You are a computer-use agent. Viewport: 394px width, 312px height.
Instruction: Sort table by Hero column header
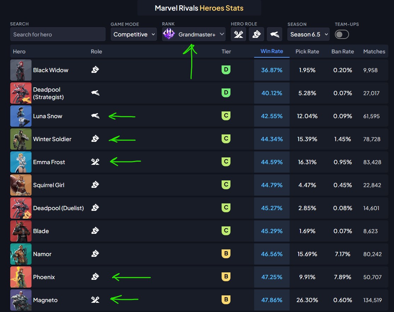(x=19, y=51)
